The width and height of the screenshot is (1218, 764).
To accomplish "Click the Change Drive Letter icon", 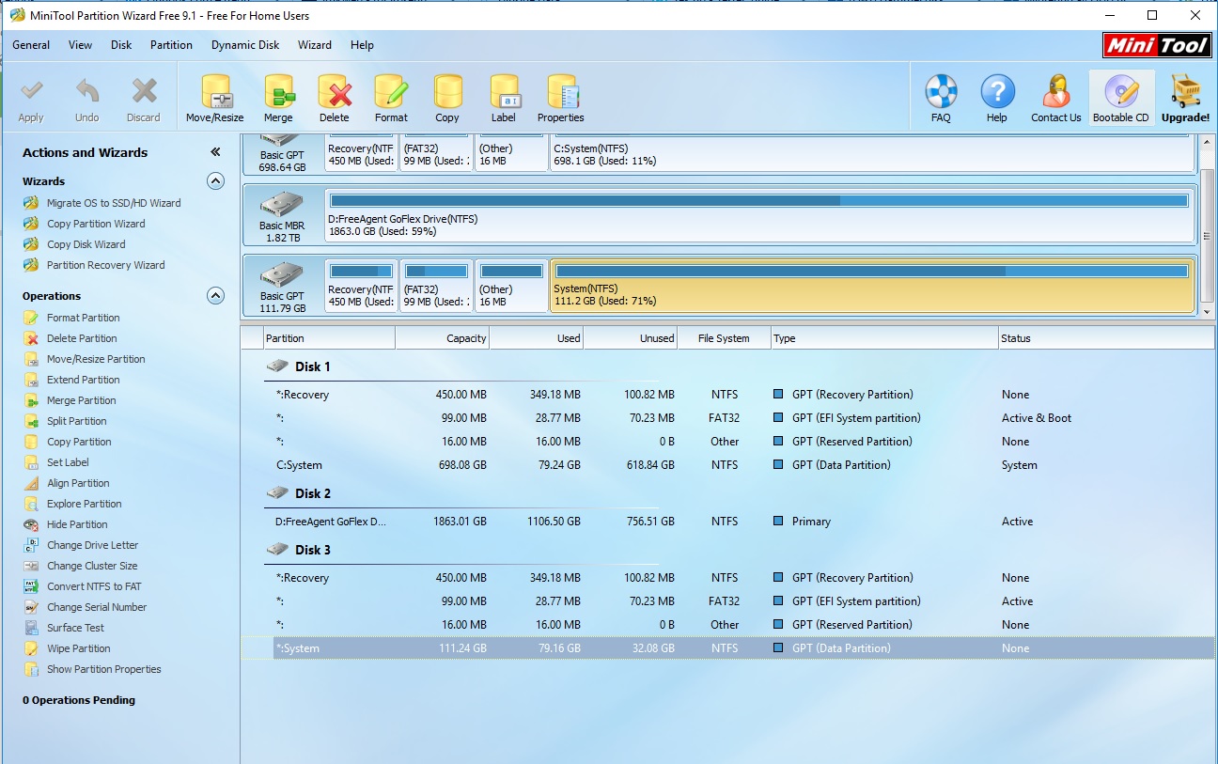I will point(31,545).
